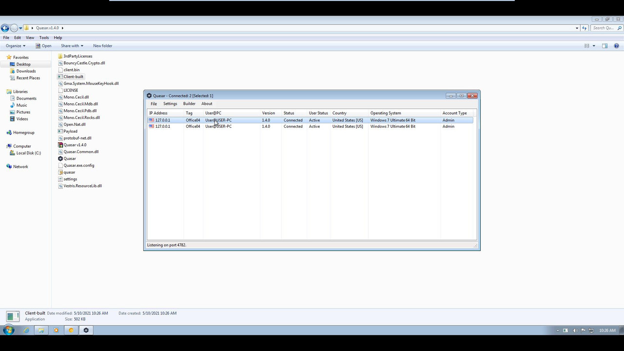Open the recent locations dropdown arrow
Image resolution: width=624 pixels, height=351 pixels.
[20, 28]
